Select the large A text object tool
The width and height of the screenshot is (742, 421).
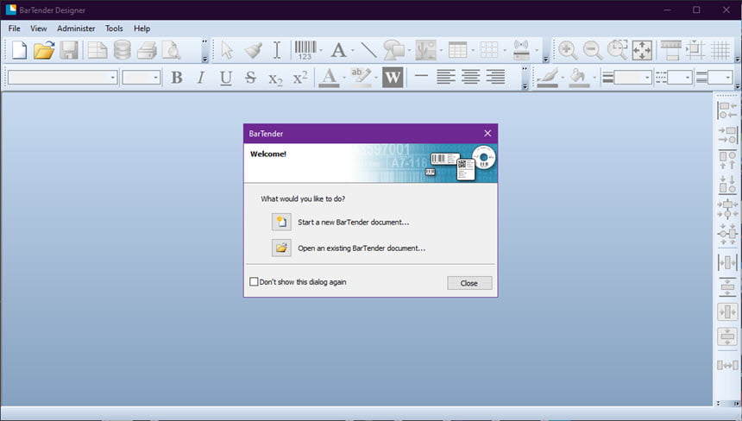(x=338, y=50)
